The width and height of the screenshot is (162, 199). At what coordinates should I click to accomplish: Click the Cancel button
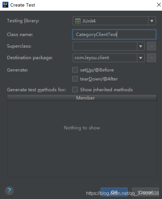click(146, 192)
